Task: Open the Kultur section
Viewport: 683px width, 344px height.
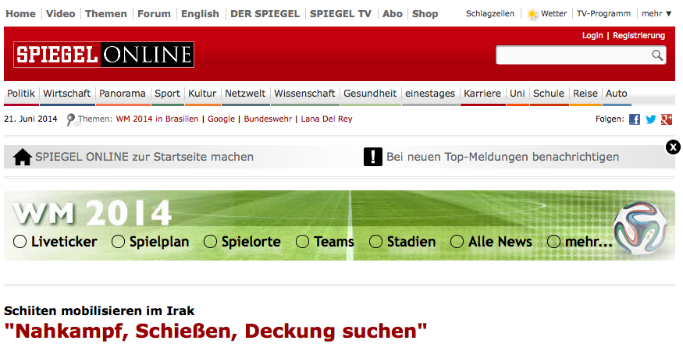Action: [202, 93]
